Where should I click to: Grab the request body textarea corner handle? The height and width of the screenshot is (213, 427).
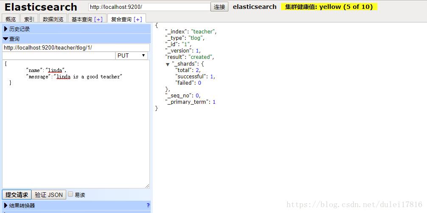tap(147, 186)
